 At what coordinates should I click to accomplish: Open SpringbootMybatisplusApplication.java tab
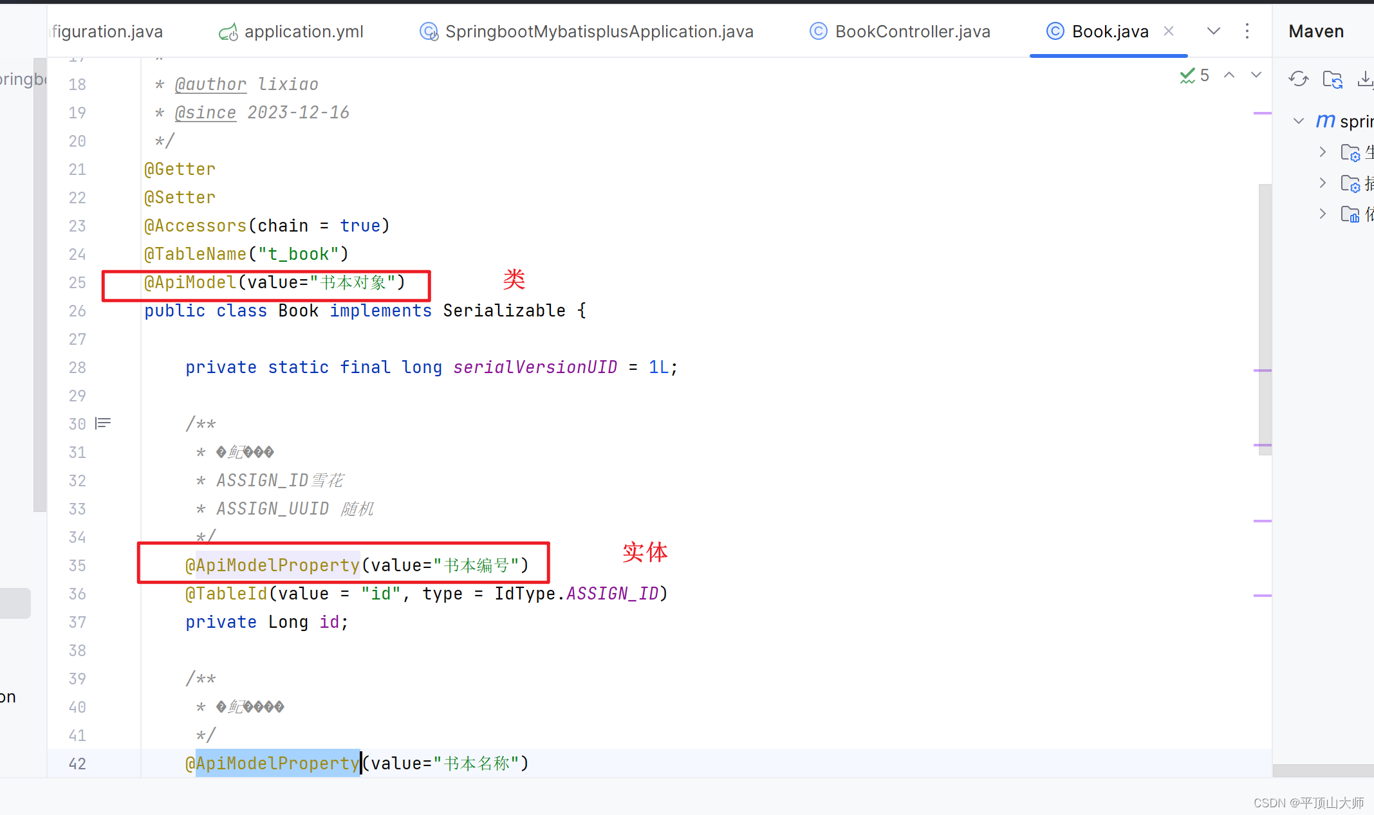tap(599, 32)
